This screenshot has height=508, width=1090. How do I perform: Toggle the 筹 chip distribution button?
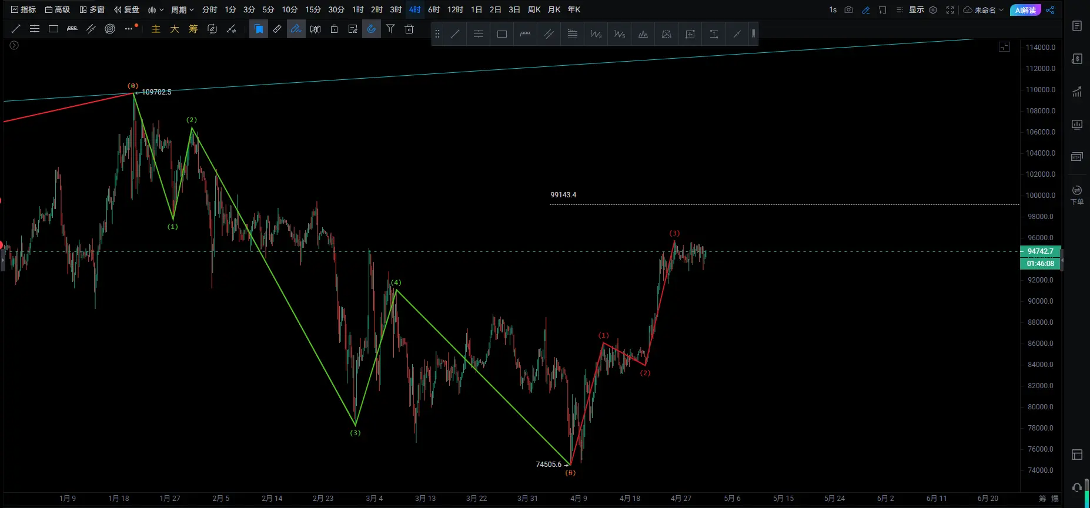coord(193,29)
